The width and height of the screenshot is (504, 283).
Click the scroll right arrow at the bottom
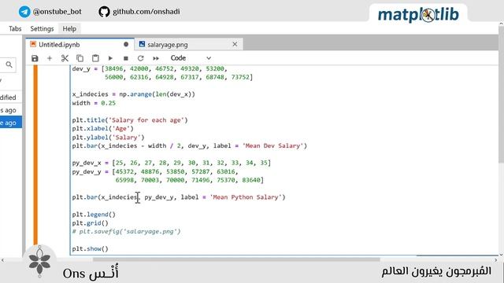click(x=495, y=260)
